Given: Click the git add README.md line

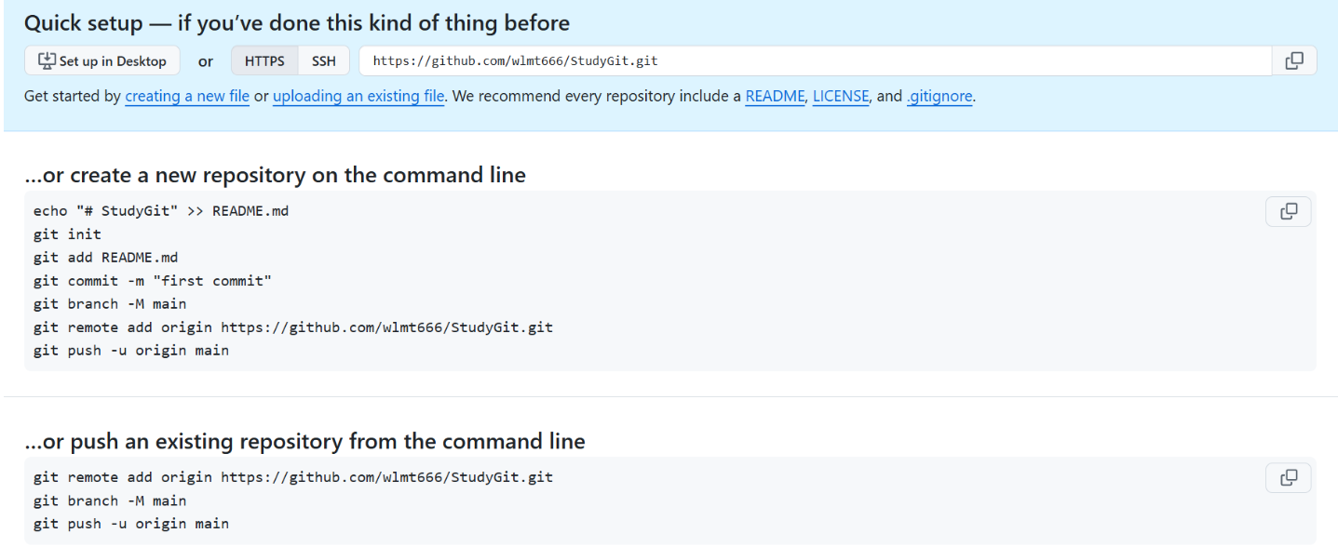Looking at the screenshot, I should tap(105, 258).
